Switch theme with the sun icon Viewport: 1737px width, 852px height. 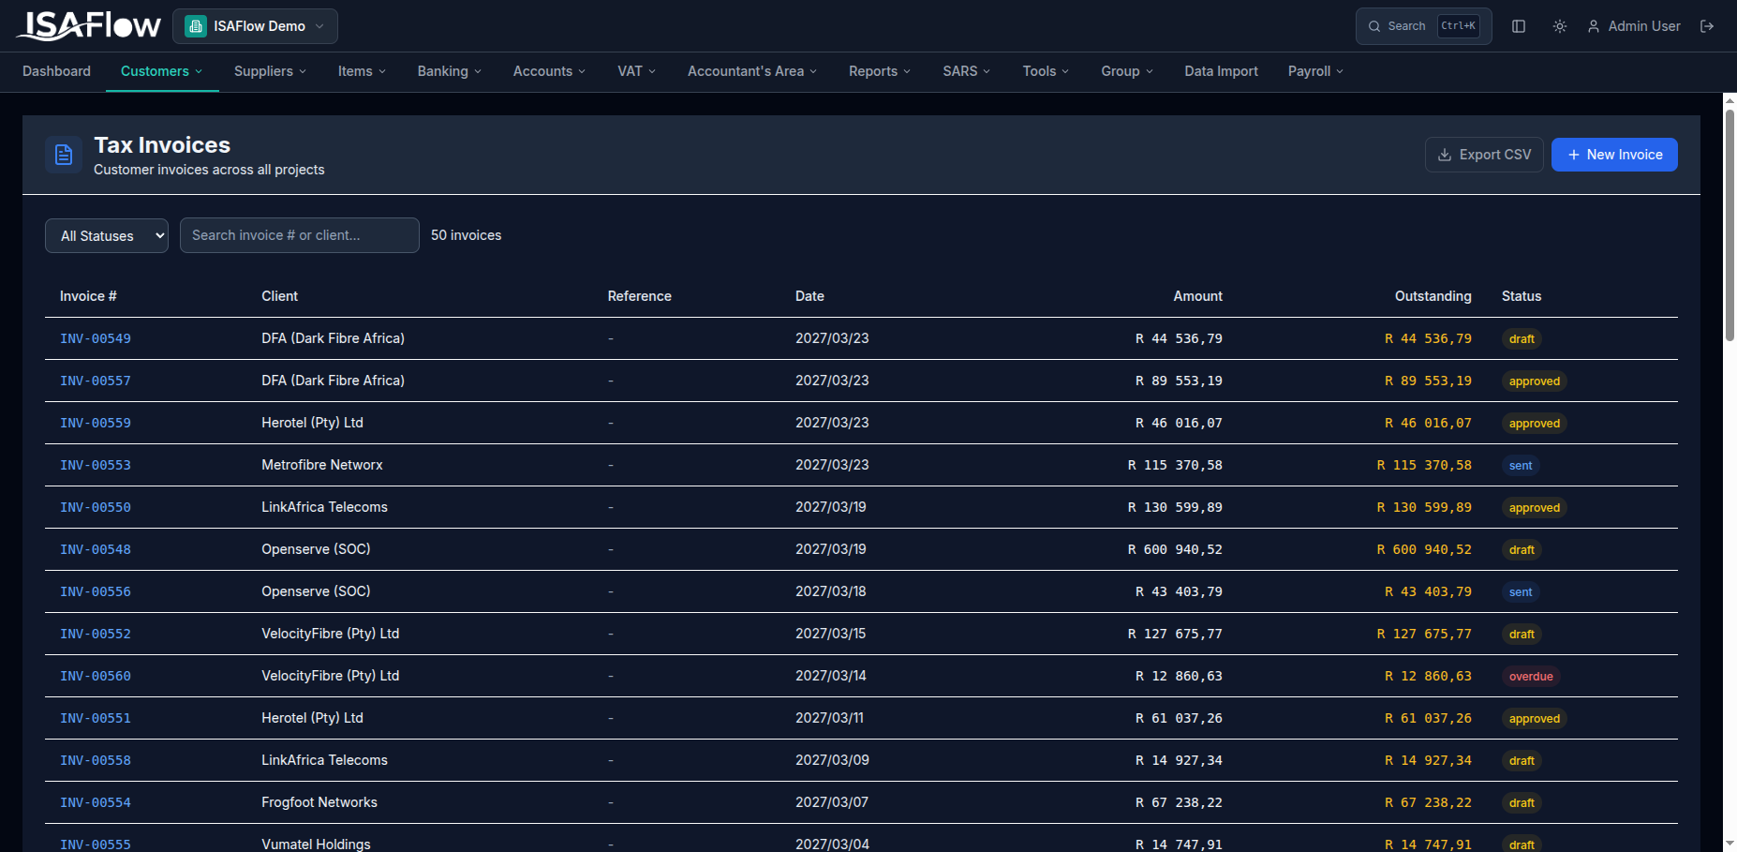1560,26
